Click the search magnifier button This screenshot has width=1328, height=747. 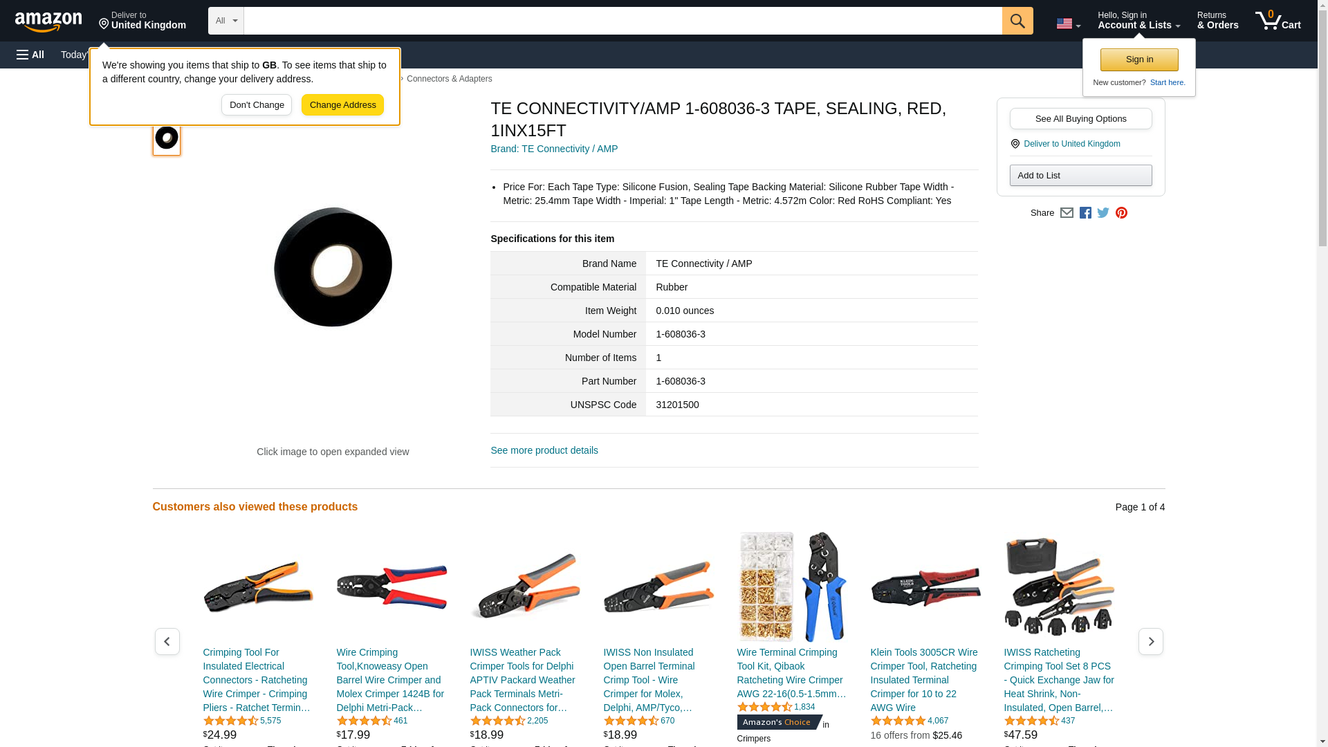1017,21
